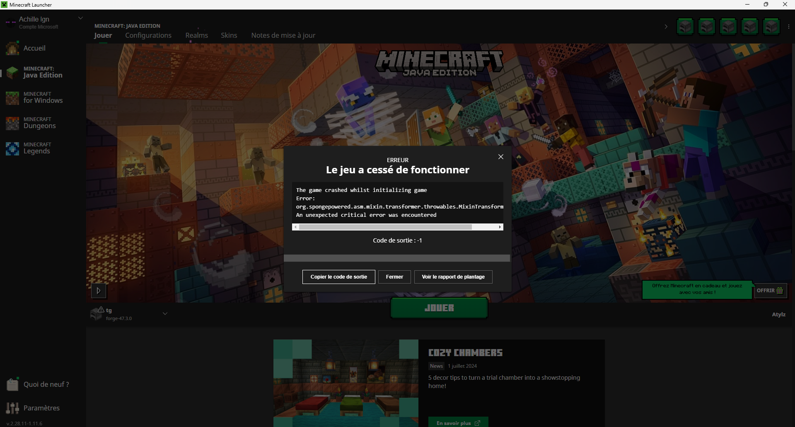
Task: Open the Skins tab
Action: pos(229,35)
